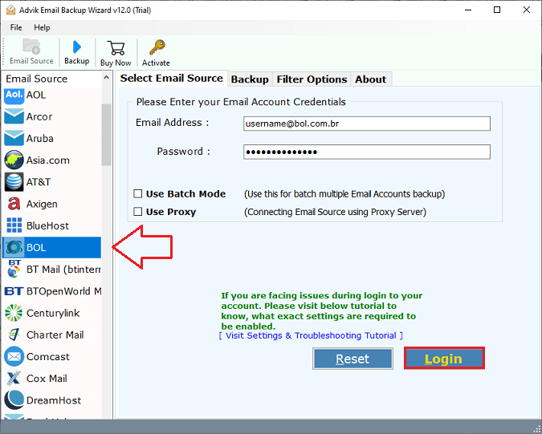Select Asia.com text in source list
The height and width of the screenshot is (434, 542).
pos(48,160)
